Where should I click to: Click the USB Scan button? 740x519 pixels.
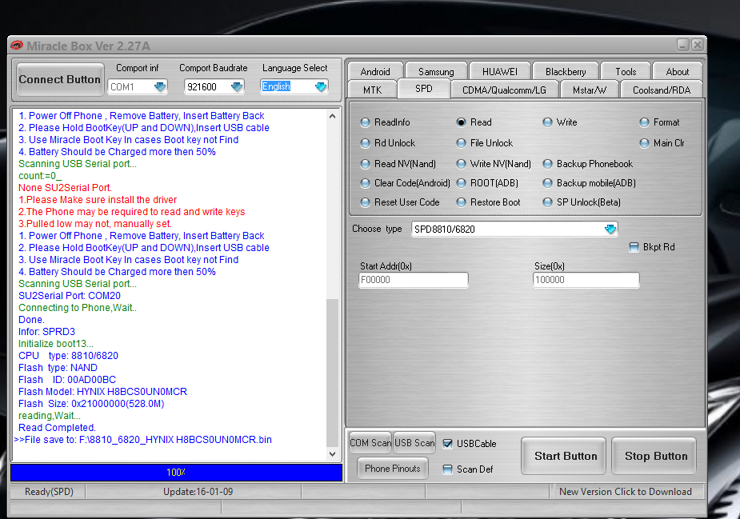[x=414, y=443]
